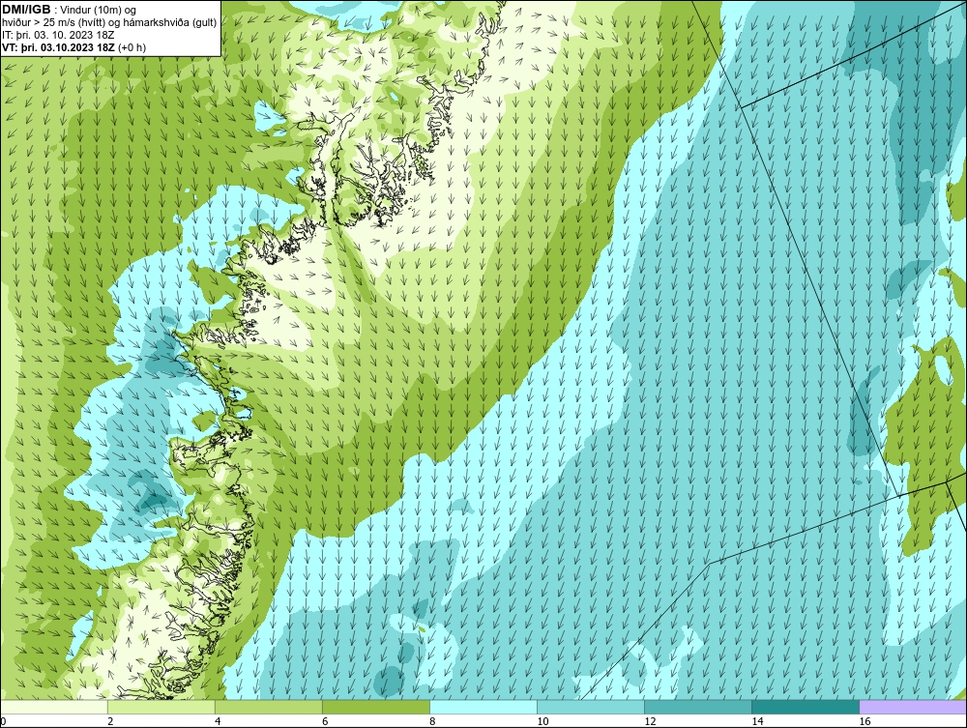Click the legend scale label '8'
Viewport: 967px width, 728px height.
click(432, 721)
